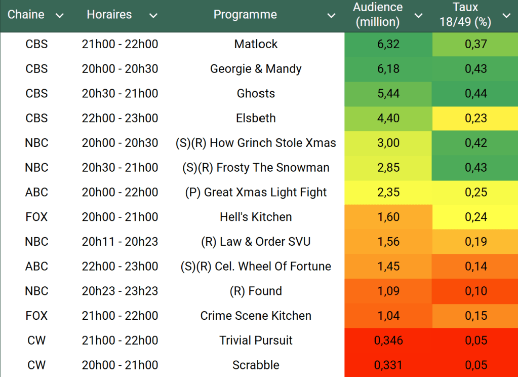Select the Matlock programme cell

point(256,44)
